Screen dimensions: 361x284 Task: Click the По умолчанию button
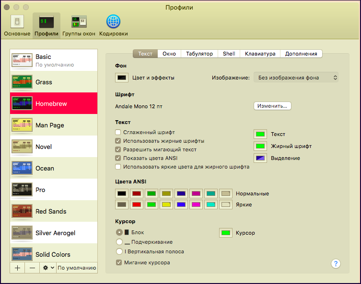[x=77, y=268]
